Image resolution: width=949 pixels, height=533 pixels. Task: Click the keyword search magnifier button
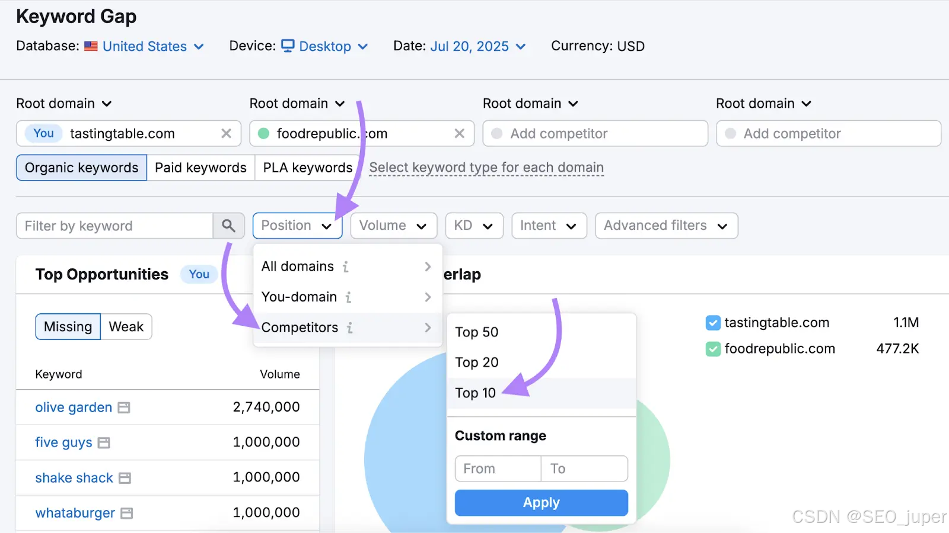click(x=229, y=226)
